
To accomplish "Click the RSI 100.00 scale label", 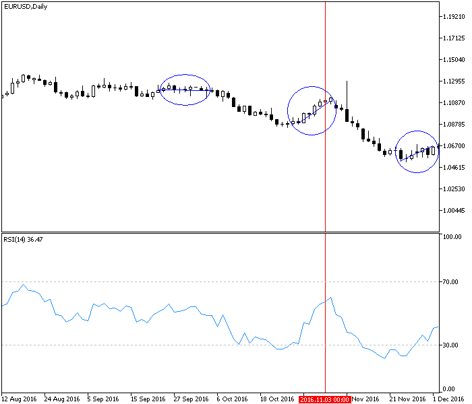I will [451, 237].
